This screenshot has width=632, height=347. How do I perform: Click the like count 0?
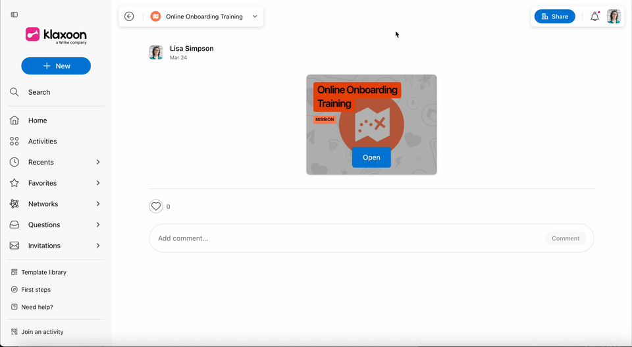[168, 207]
